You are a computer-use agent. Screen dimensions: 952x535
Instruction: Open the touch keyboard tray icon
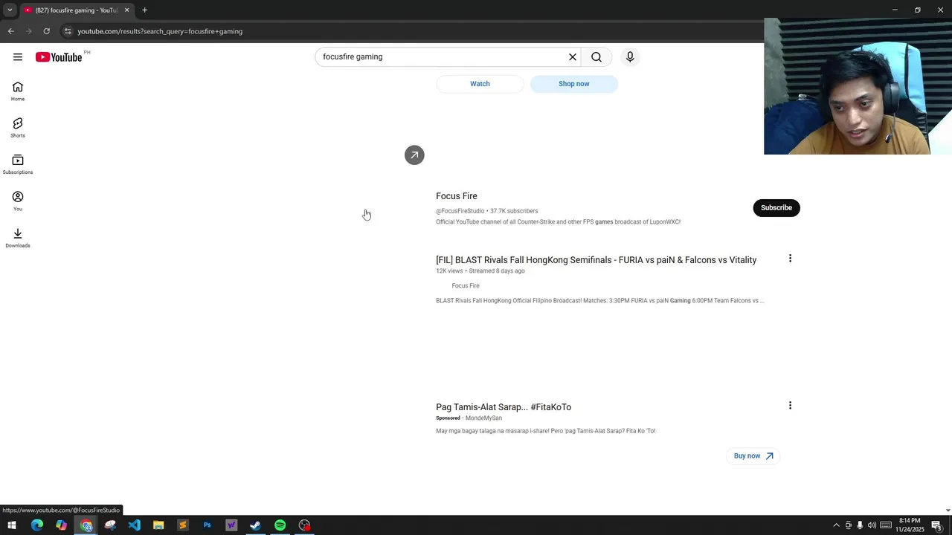[886, 525]
